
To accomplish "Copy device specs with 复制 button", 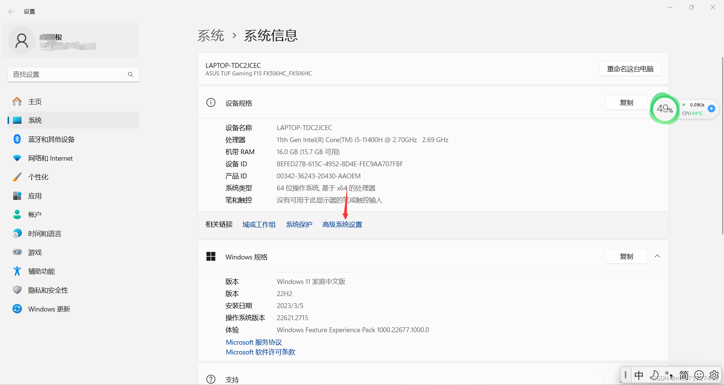I will click(626, 103).
